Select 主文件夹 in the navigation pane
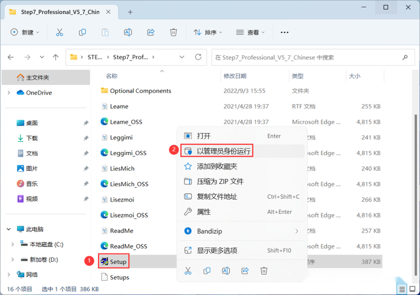 46,77
